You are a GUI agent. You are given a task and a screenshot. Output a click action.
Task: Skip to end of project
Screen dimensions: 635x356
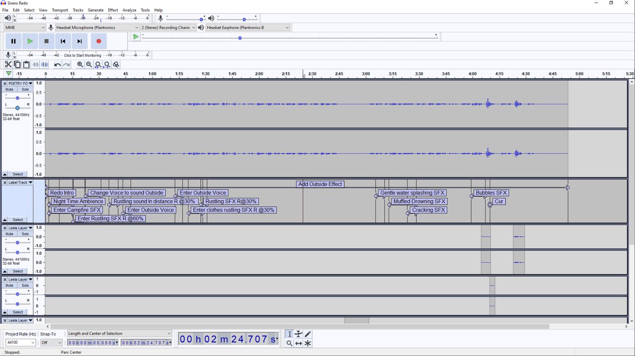[x=79, y=41]
